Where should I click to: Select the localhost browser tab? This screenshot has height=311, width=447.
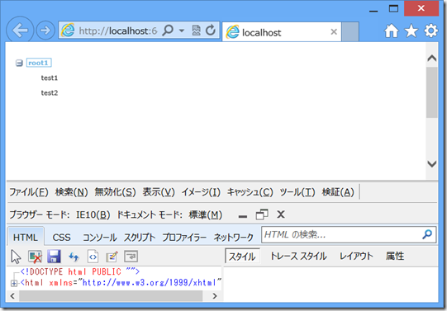coord(282,32)
